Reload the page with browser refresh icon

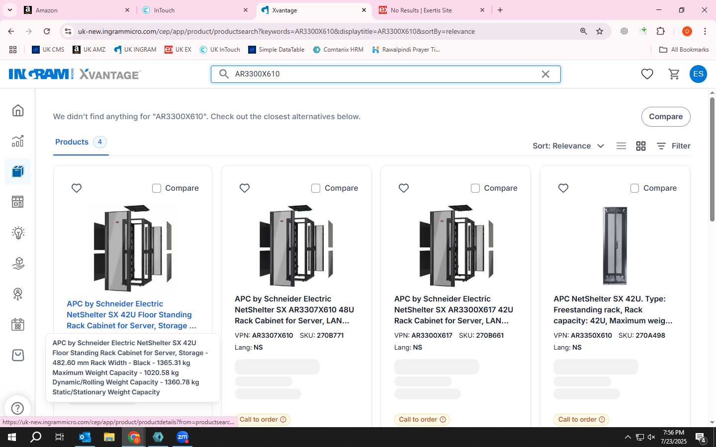(x=47, y=31)
